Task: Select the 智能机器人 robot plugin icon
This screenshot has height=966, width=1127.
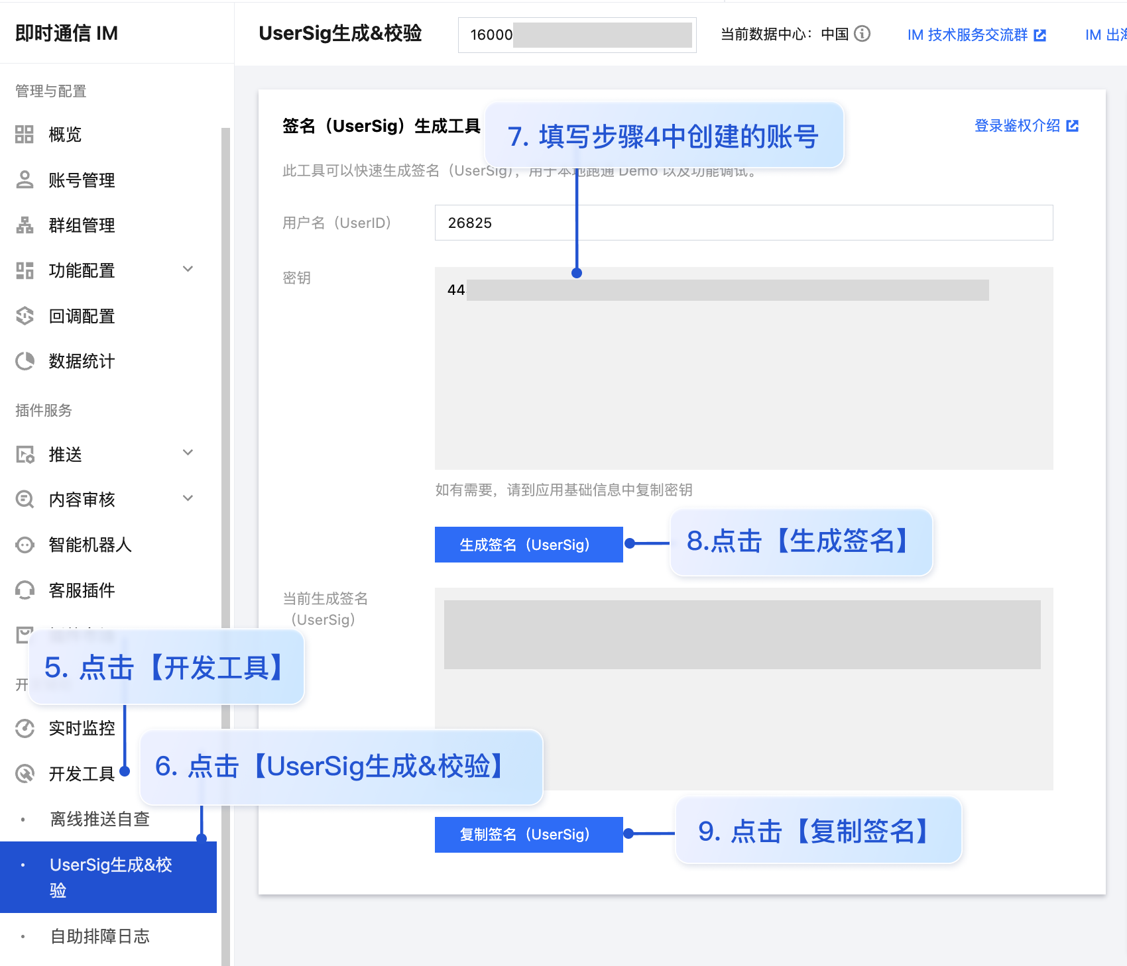Action: [x=25, y=545]
